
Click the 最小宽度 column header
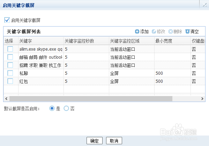click(172, 41)
